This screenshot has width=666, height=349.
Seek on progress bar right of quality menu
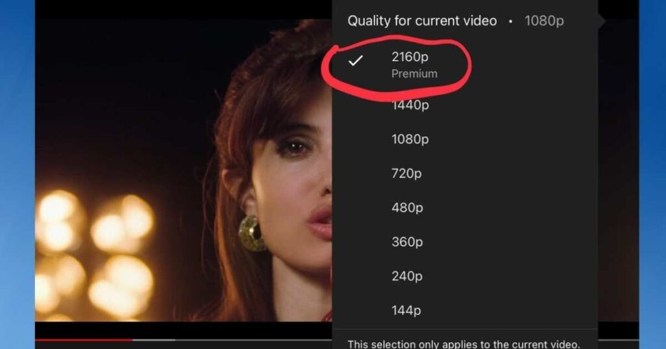pos(619,340)
